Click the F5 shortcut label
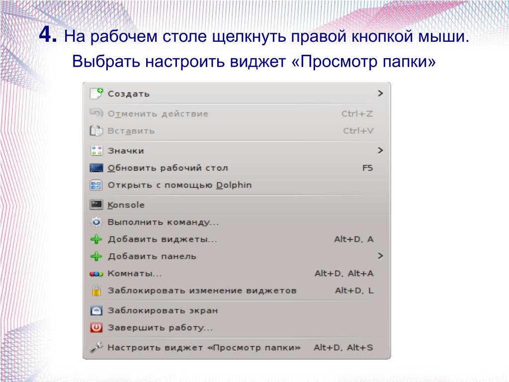Image resolution: width=509 pixels, height=382 pixels. (367, 168)
